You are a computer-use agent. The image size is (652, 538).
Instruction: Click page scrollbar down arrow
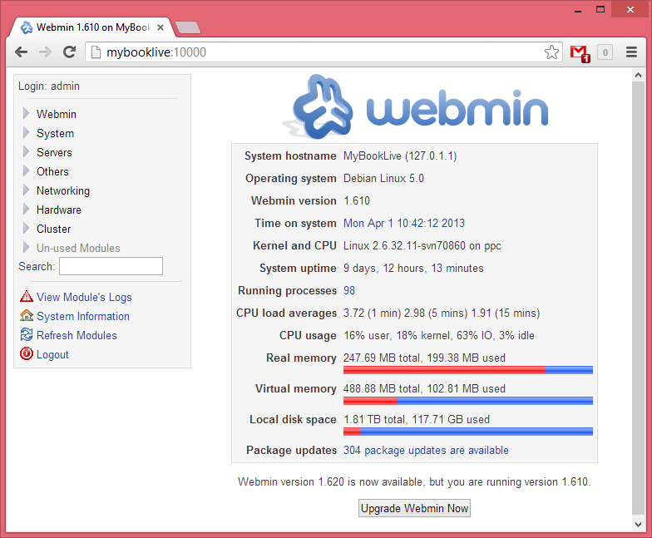pyautogui.click(x=638, y=525)
